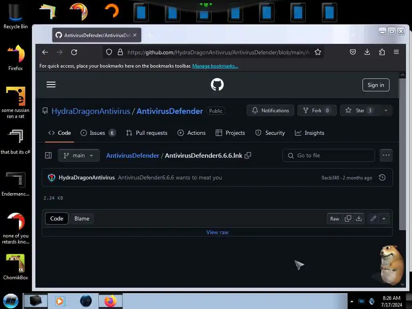Open the Issues tab
This screenshot has width=412, height=309.
pos(98,133)
